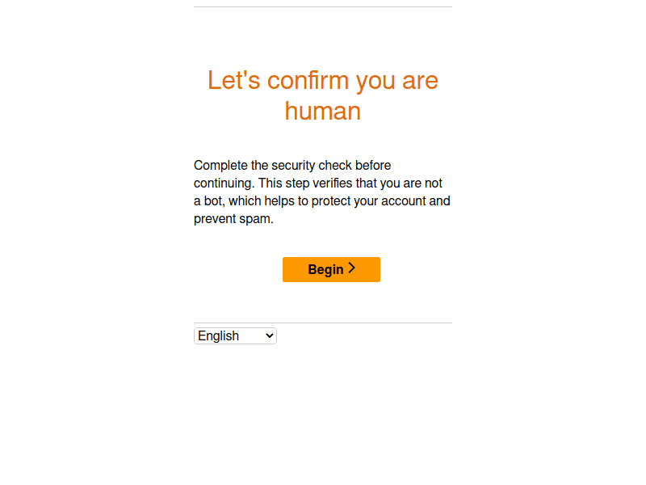Click the word "human" in the heading
The width and height of the screenshot is (646, 485).
pyautogui.click(x=323, y=111)
